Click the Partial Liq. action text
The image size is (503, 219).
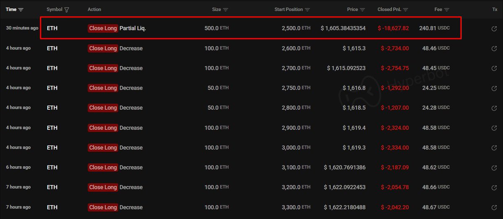click(x=133, y=28)
